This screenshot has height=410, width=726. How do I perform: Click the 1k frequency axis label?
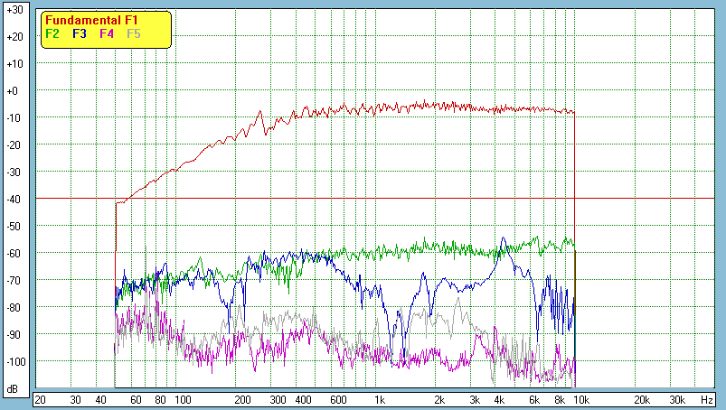pos(380,400)
